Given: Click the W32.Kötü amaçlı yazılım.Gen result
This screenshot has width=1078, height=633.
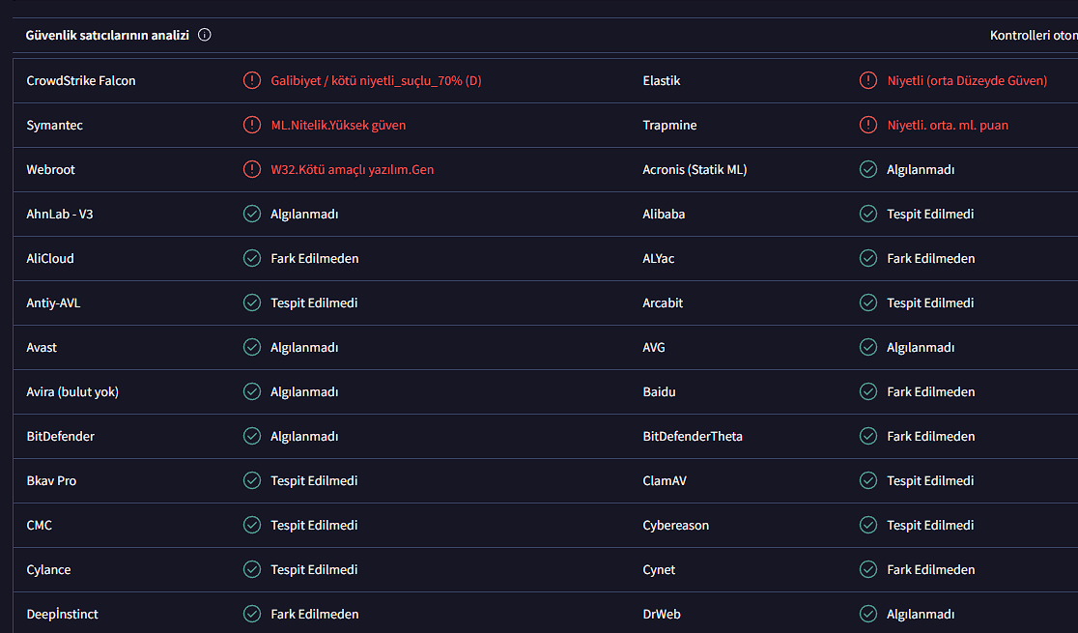Looking at the screenshot, I should click(x=352, y=169).
